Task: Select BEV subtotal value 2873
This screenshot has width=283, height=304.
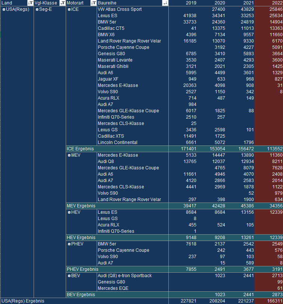Action: (277, 295)
